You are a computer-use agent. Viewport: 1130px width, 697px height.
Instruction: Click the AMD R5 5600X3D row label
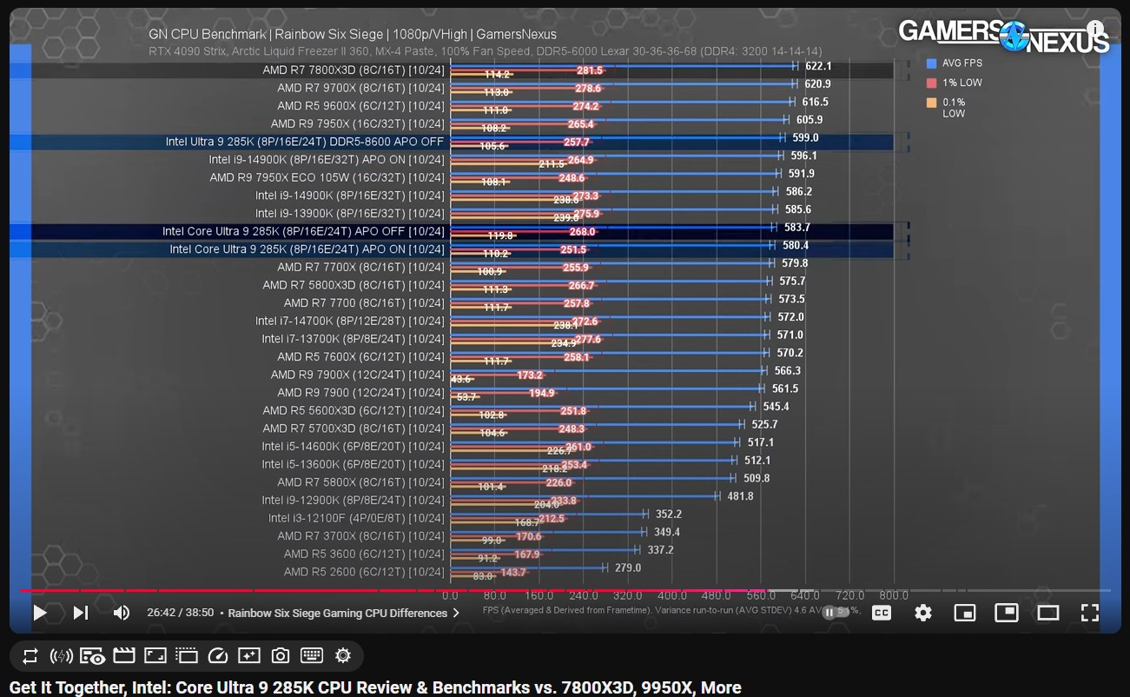click(x=354, y=410)
